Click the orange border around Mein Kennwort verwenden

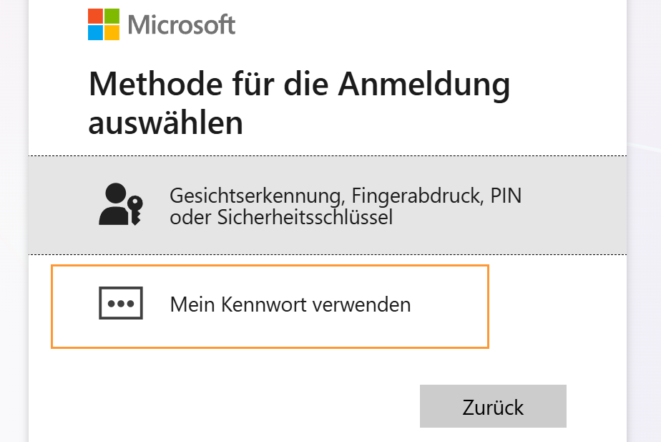pos(270,264)
